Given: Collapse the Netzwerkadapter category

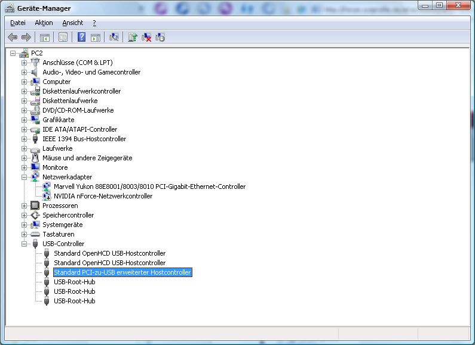Looking at the screenshot, I should tap(24, 177).
